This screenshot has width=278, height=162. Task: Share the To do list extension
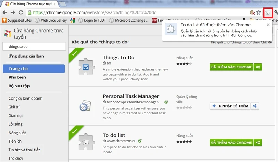click(258, 143)
